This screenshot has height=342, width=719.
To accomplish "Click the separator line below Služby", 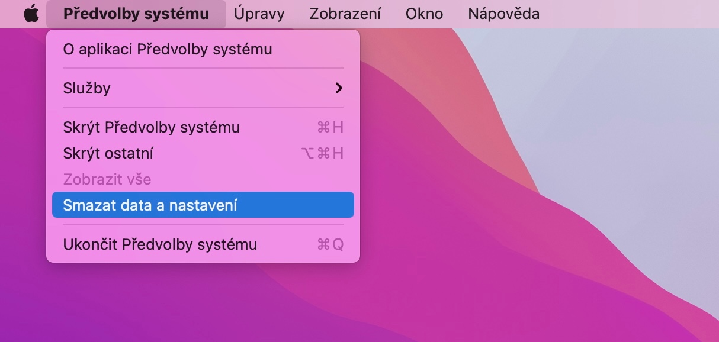I will [203, 107].
